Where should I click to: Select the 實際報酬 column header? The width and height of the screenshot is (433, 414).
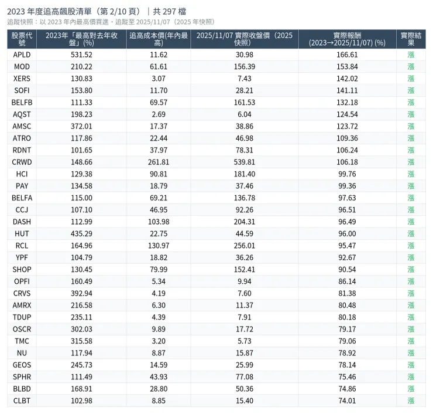(347, 39)
